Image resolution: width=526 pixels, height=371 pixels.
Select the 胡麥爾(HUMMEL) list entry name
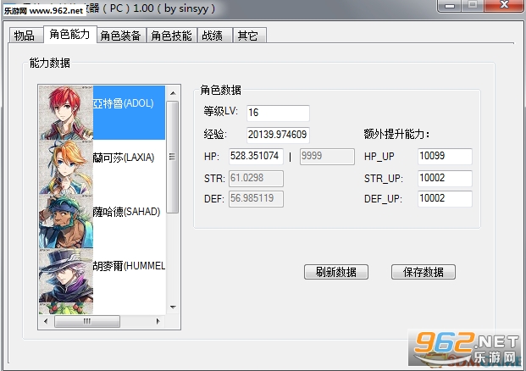(x=129, y=266)
